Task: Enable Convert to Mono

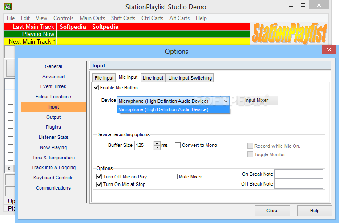Action: [178, 146]
